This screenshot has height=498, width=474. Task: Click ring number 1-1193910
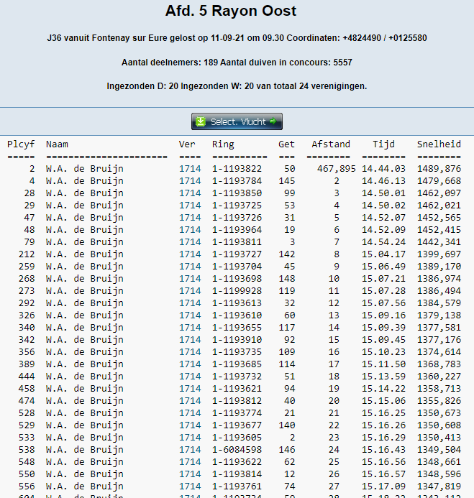[x=237, y=340]
